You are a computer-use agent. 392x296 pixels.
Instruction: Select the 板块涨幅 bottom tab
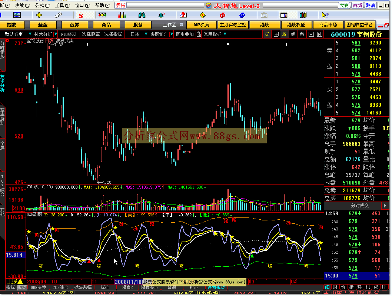pos(83,287)
